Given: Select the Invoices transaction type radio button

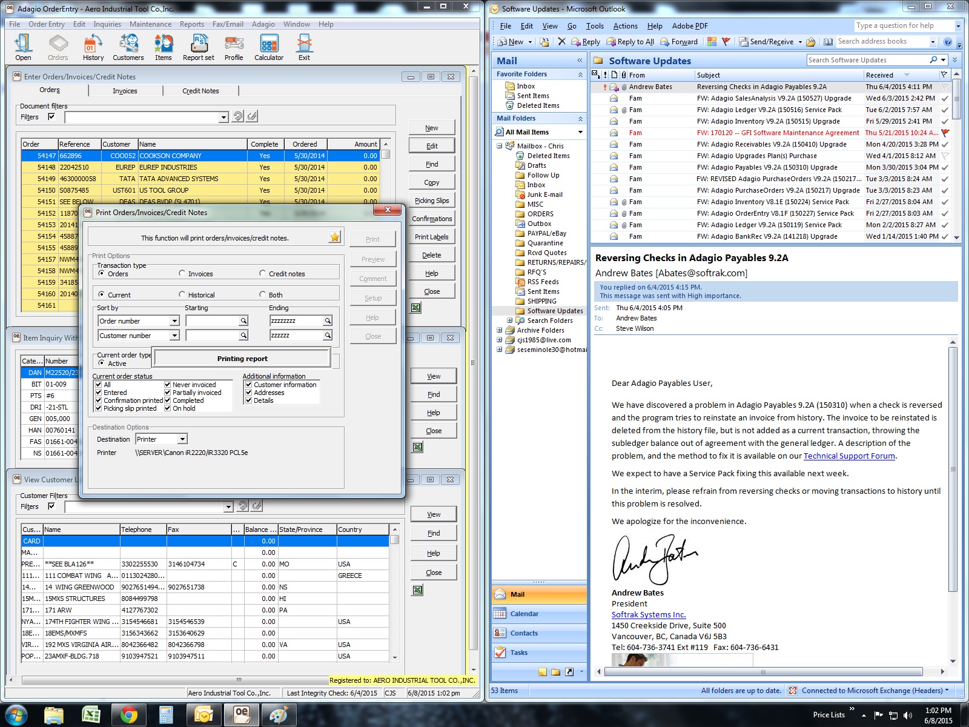Looking at the screenshot, I should pyautogui.click(x=182, y=274).
